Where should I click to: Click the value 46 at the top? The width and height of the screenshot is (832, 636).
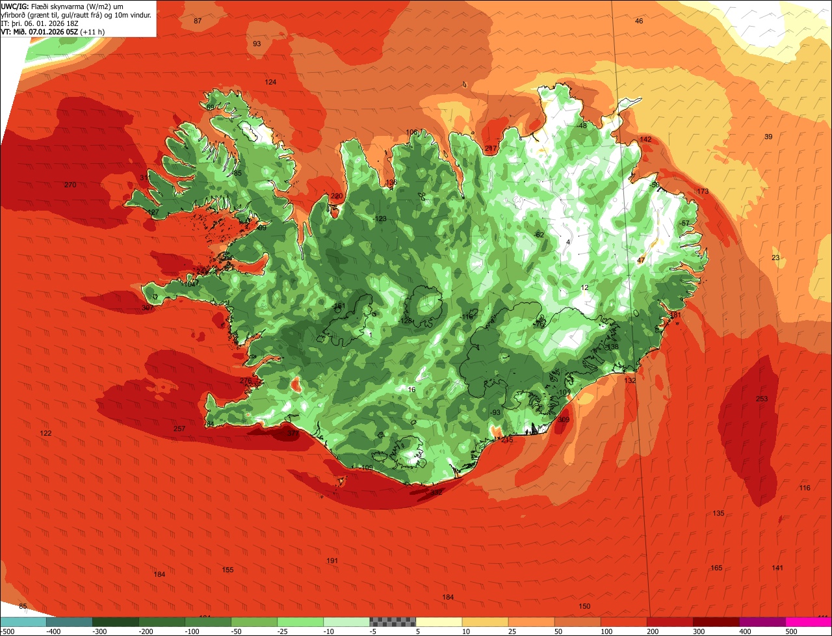click(639, 21)
